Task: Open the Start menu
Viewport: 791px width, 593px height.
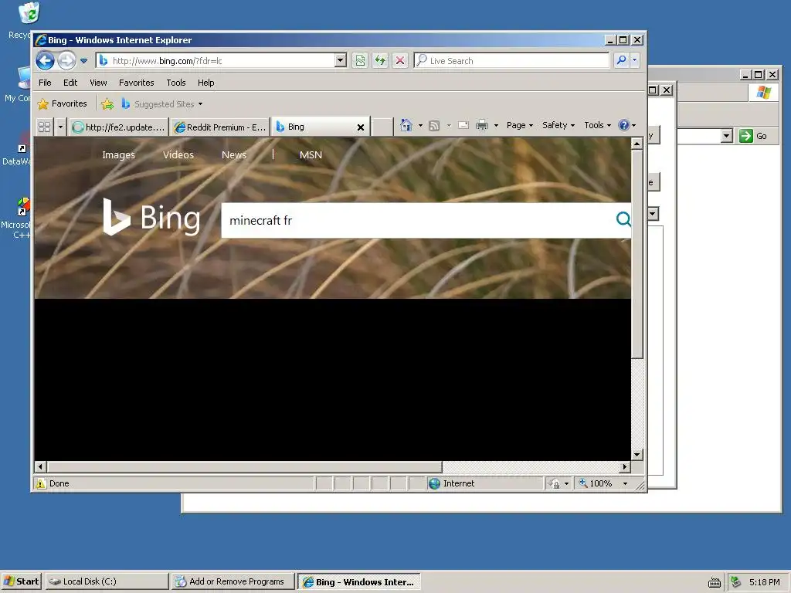Action: pyautogui.click(x=21, y=581)
